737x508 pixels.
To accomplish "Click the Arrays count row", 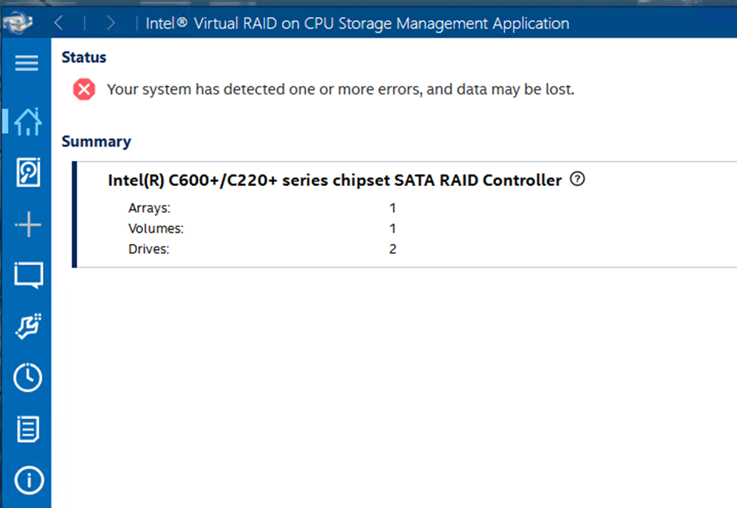I will click(262, 208).
